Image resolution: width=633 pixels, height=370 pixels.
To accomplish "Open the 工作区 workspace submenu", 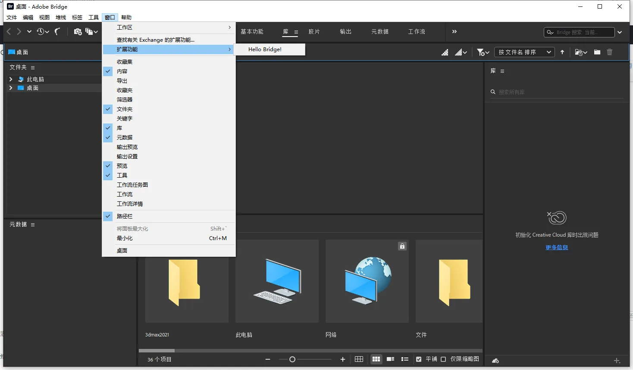I will tap(168, 28).
